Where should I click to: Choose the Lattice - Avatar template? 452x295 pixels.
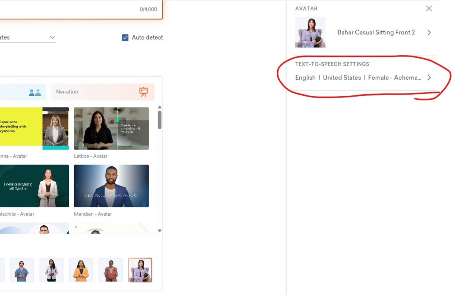111,128
